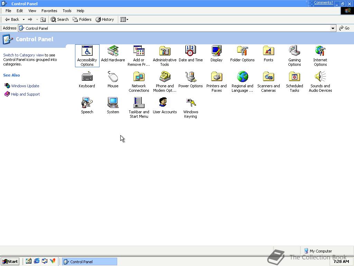Viewport: 354px width, 266px height.
Task: Select the Date and Time icon
Action: point(190,54)
